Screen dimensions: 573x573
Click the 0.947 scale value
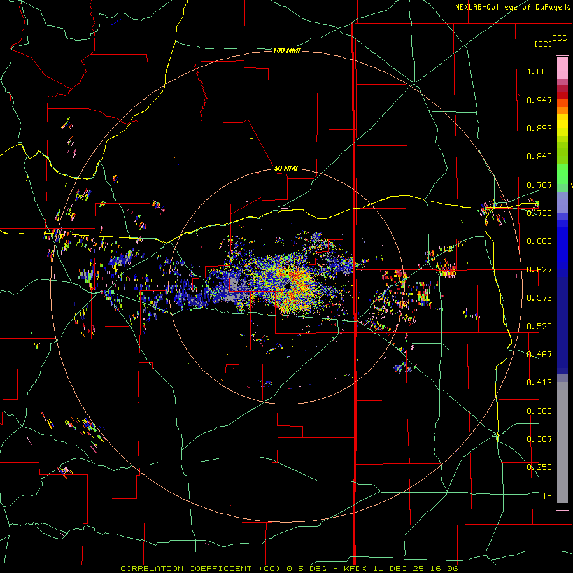pos(539,100)
